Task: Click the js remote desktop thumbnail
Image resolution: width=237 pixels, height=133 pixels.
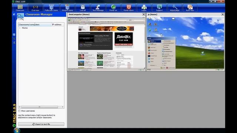Action: pos(186,44)
